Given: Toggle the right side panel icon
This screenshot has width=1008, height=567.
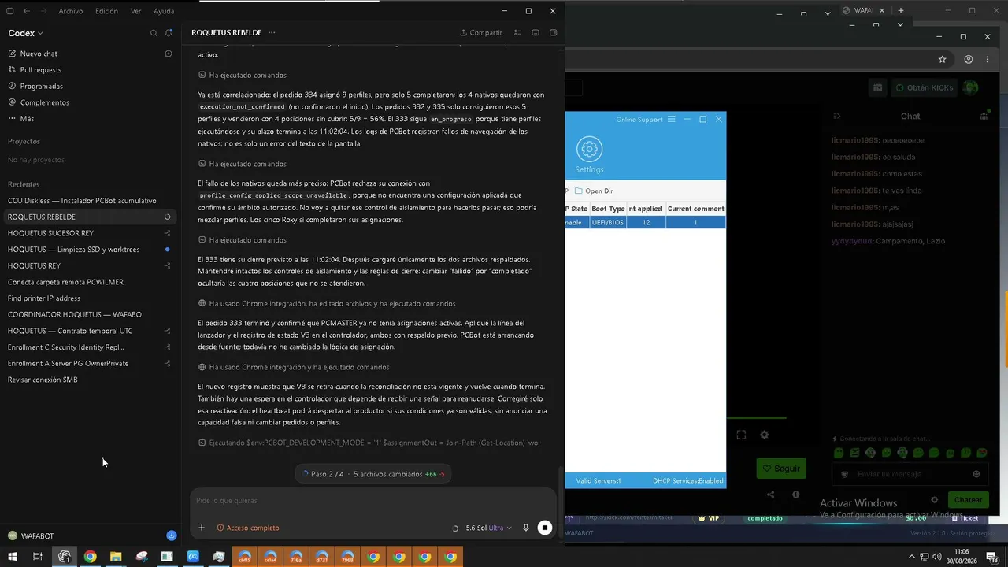Looking at the screenshot, I should point(553,33).
